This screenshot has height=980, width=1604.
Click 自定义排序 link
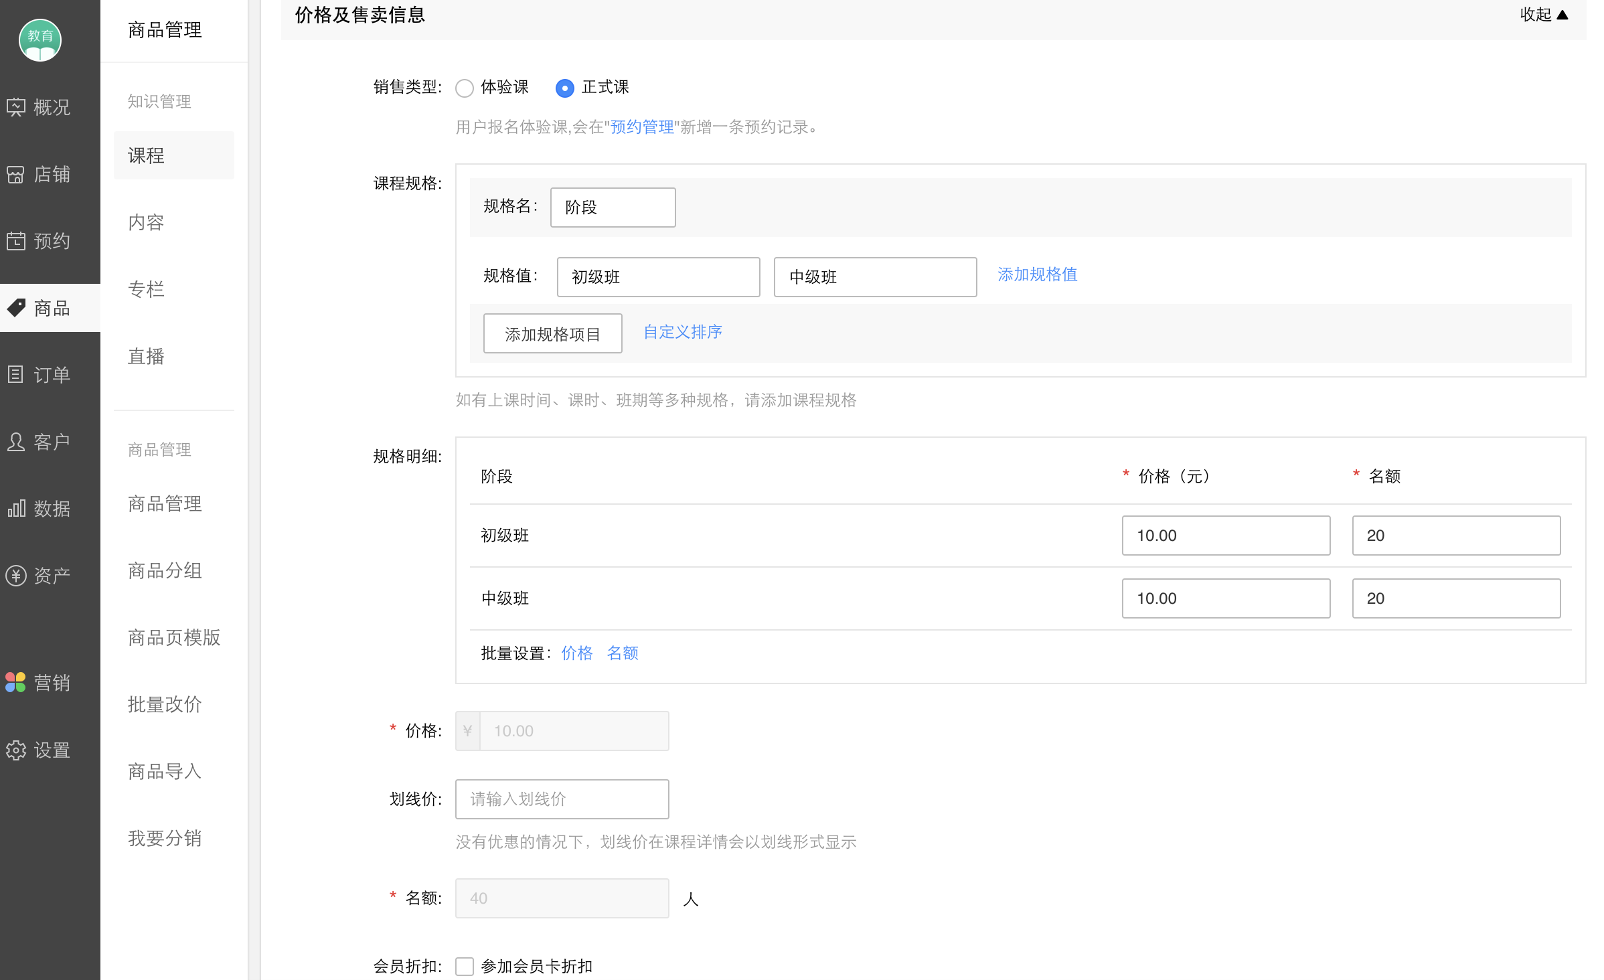pyautogui.click(x=683, y=332)
